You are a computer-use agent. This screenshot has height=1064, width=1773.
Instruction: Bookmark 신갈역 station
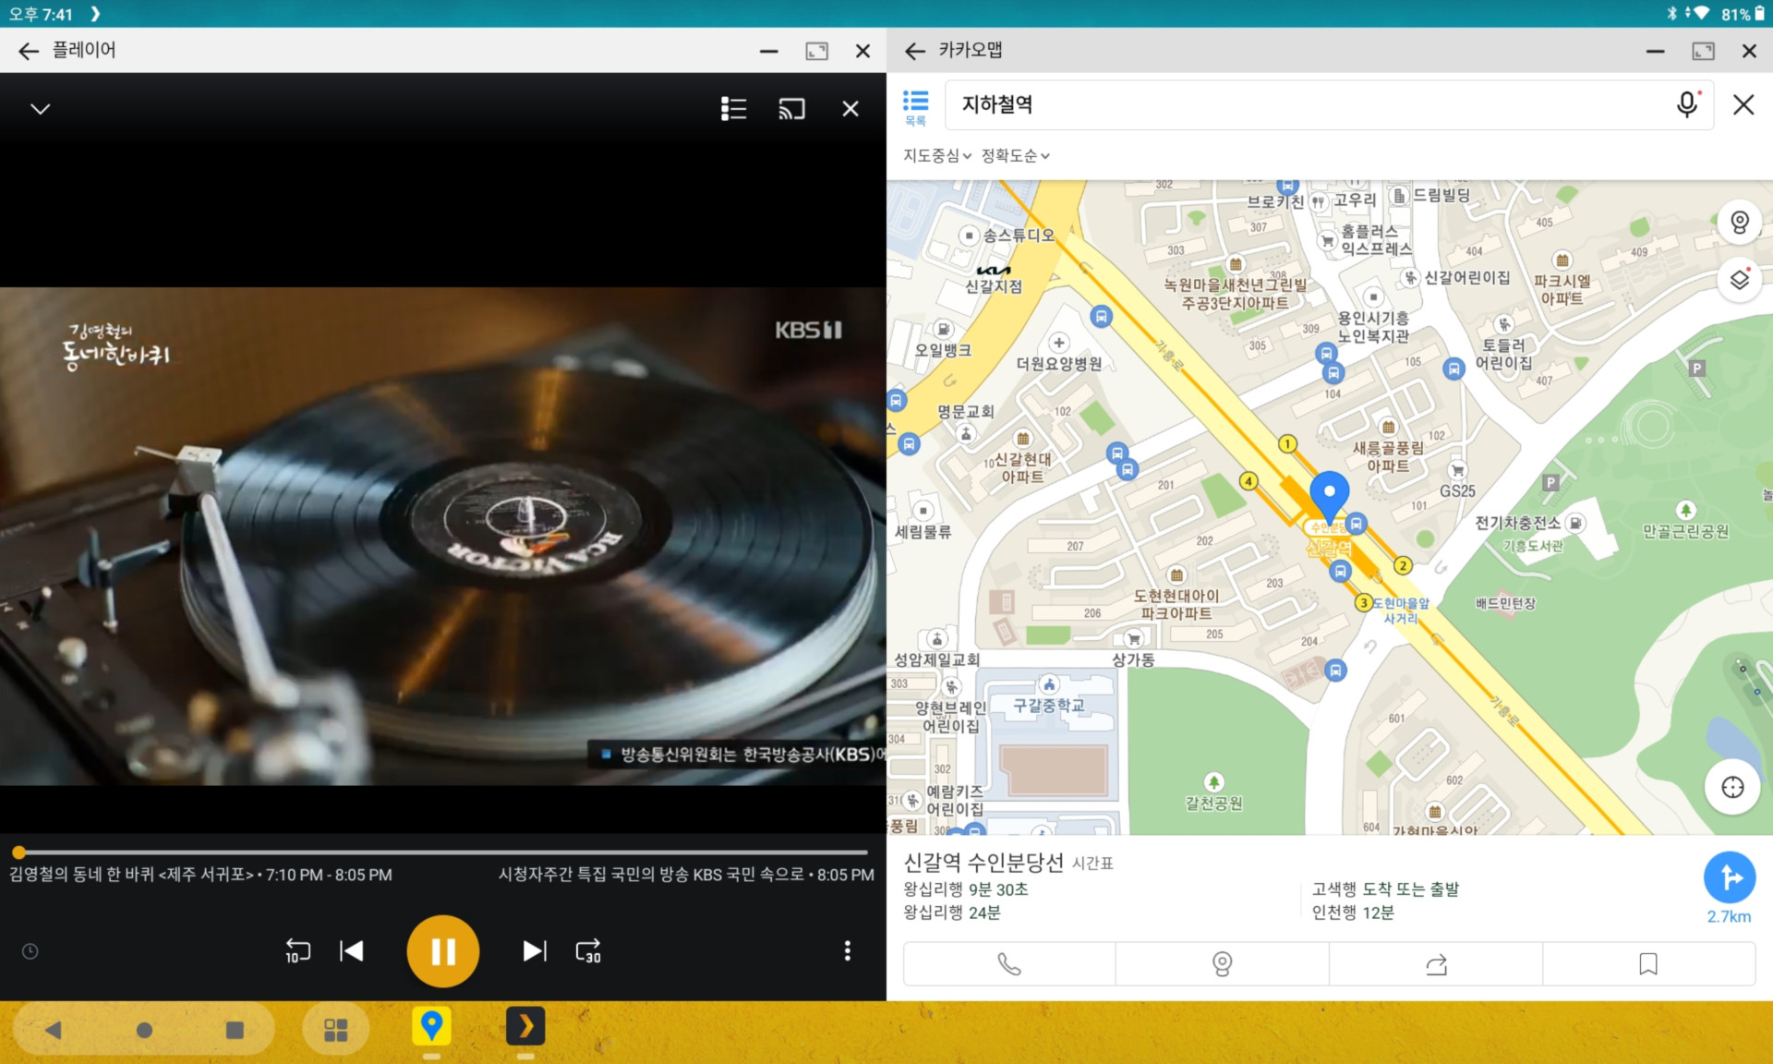pyautogui.click(x=1648, y=964)
